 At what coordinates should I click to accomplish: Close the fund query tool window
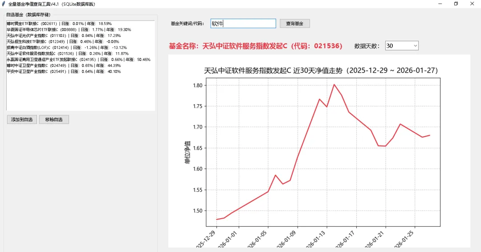click(472, 4)
